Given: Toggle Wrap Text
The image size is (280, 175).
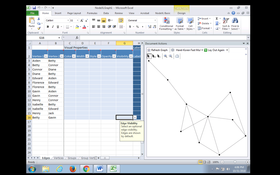Looking at the screenshot, I should pos(121,20).
